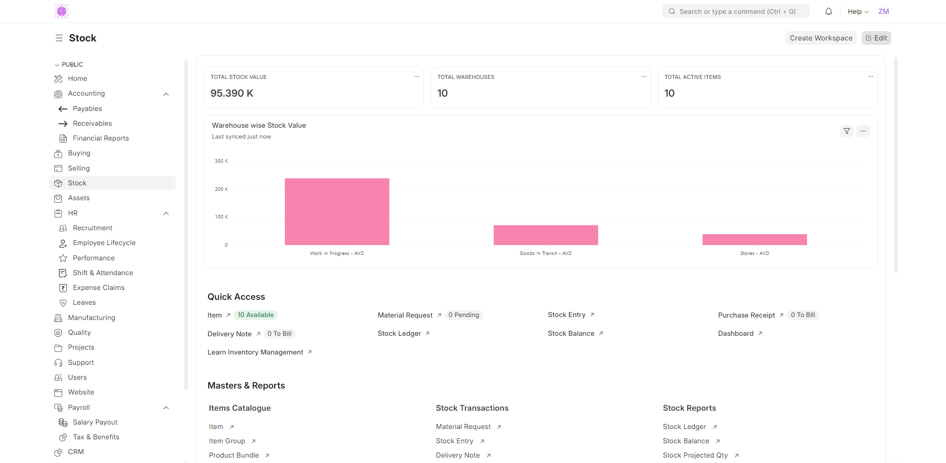Image resolution: width=946 pixels, height=463 pixels.
Task: Click the Leaves sidebar icon
Action: point(63,303)
